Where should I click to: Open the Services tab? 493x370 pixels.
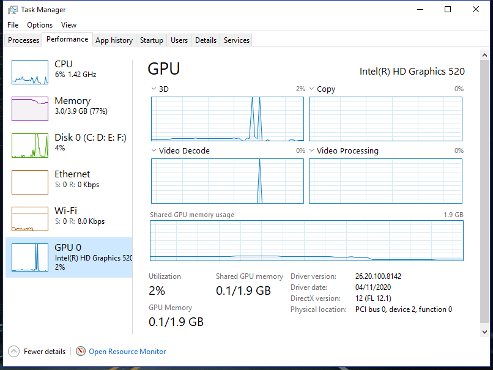[237, 40]
